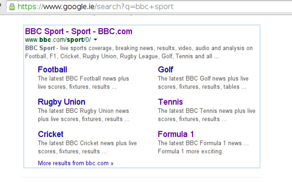Image resolution: width=292 pixels, height=182 pixels.
Task: Open the Golf sitelink
Action: 166,70
